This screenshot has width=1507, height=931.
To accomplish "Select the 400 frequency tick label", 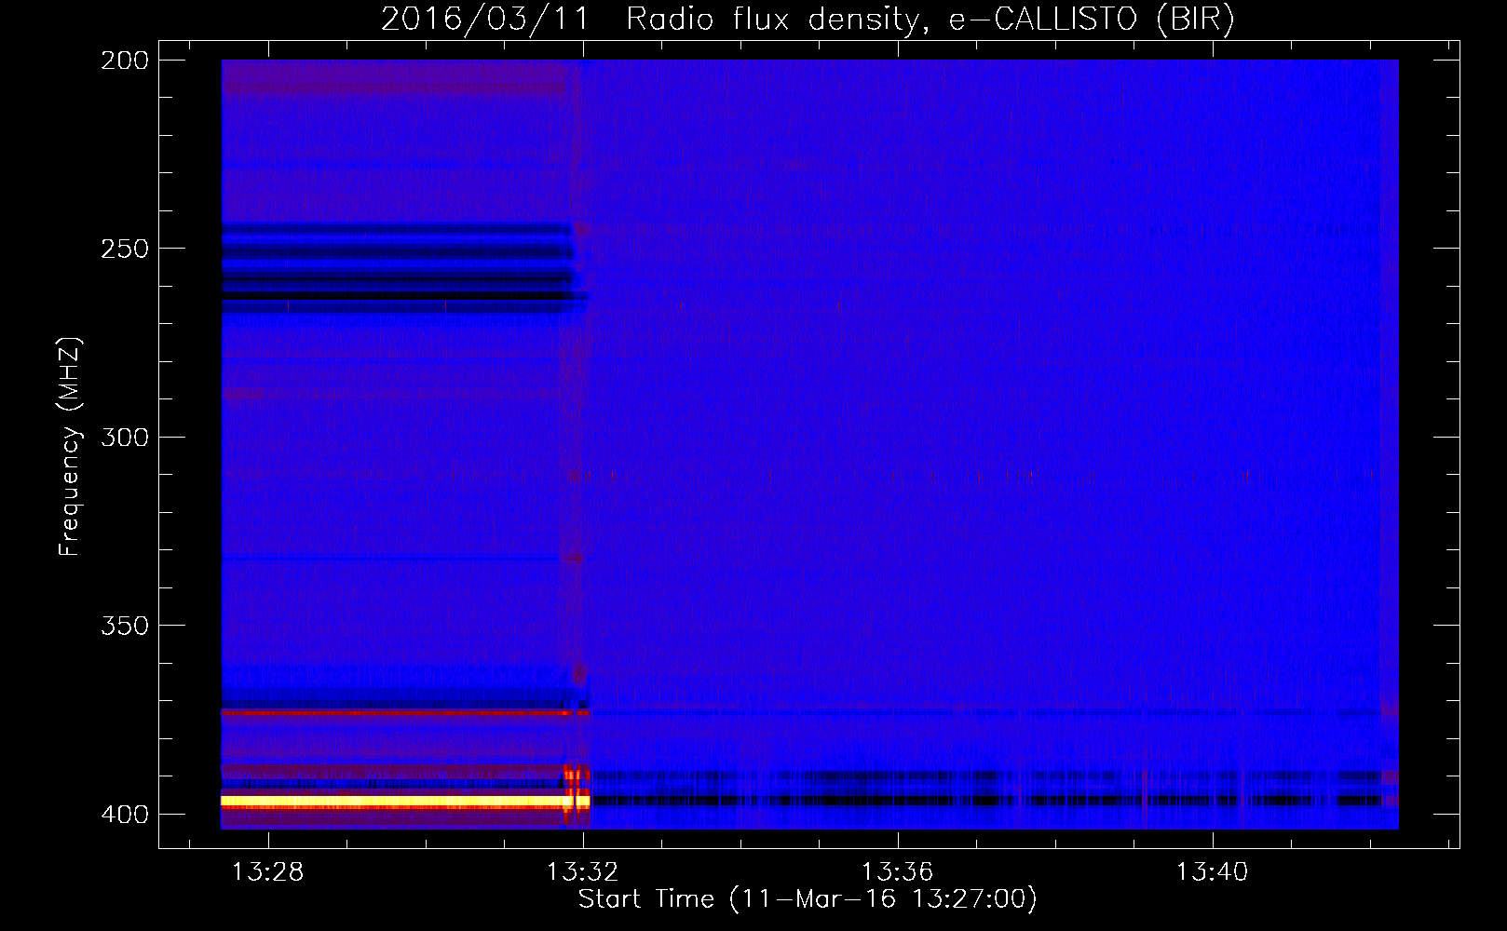I will pos(125,814).
